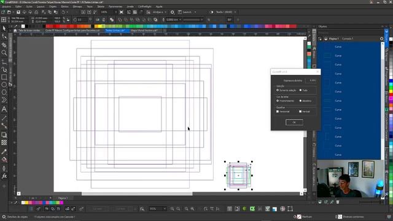This screenshot has width=393, height=221.
Task: Open the Launch dropdown
Action: [195, 12]
